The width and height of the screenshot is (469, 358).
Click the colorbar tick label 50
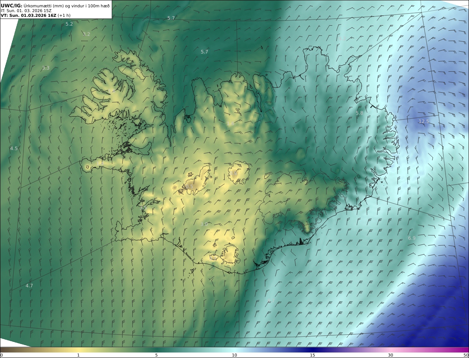tap(466, 355)
